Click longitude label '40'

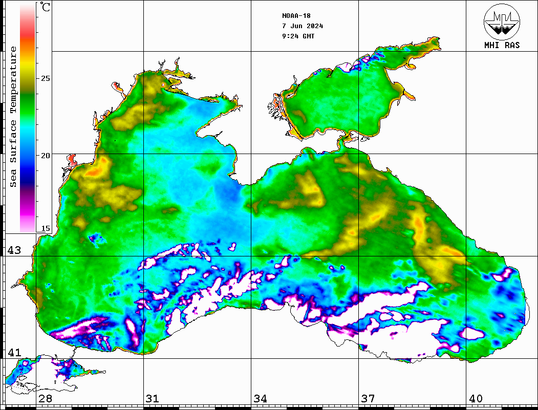tap(476, 399)
